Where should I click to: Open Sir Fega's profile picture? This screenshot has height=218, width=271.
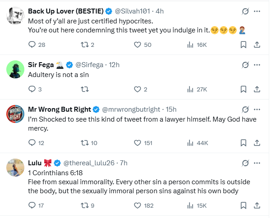tap(16, 69)
